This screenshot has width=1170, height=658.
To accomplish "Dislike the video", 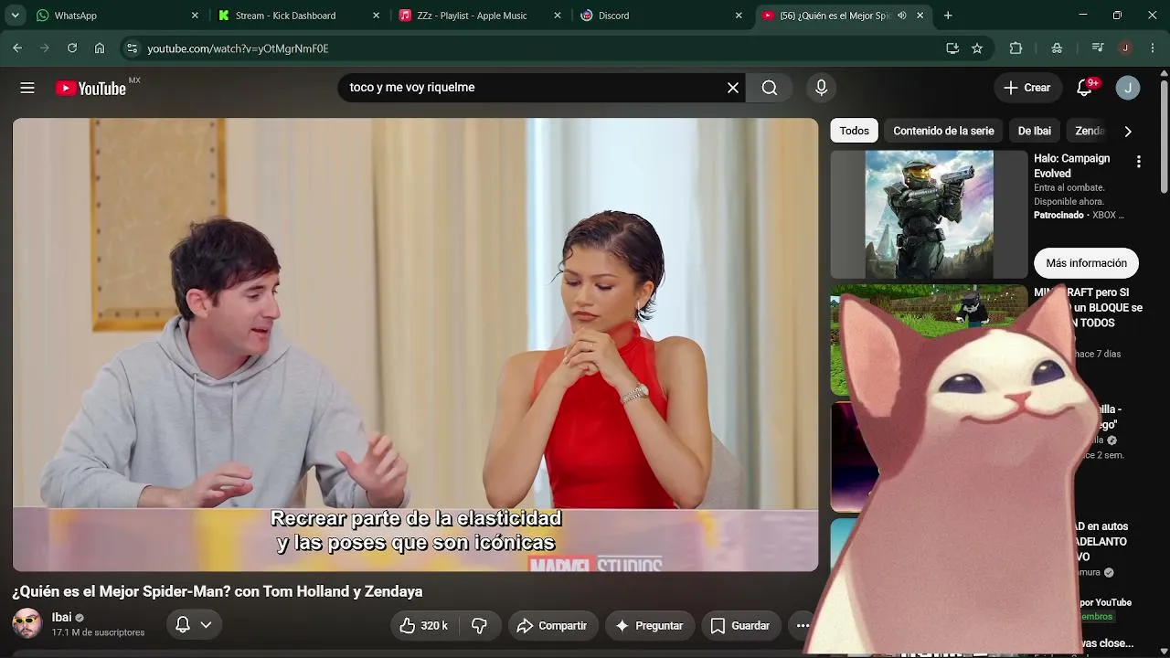I will coord(480,626).
